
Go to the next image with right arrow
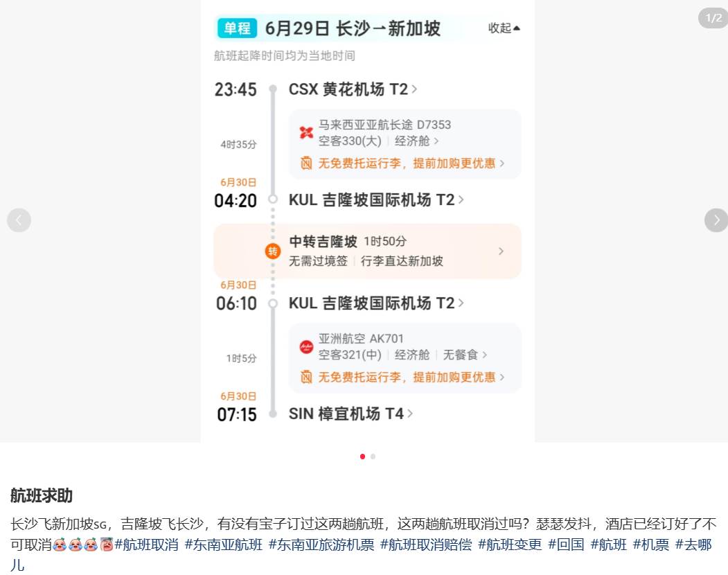coord(716,220)
